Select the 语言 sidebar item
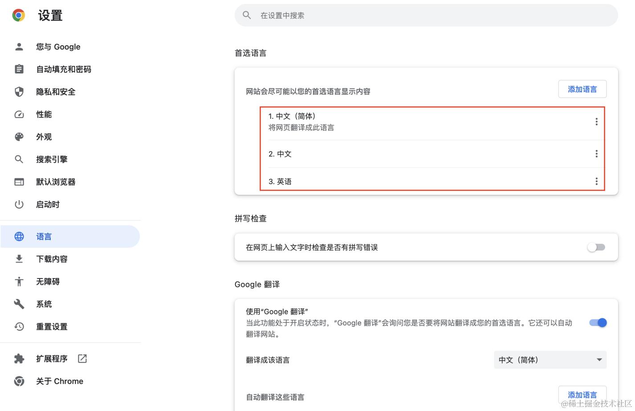Viewport: 635px width, 411px height. point(70,237)
